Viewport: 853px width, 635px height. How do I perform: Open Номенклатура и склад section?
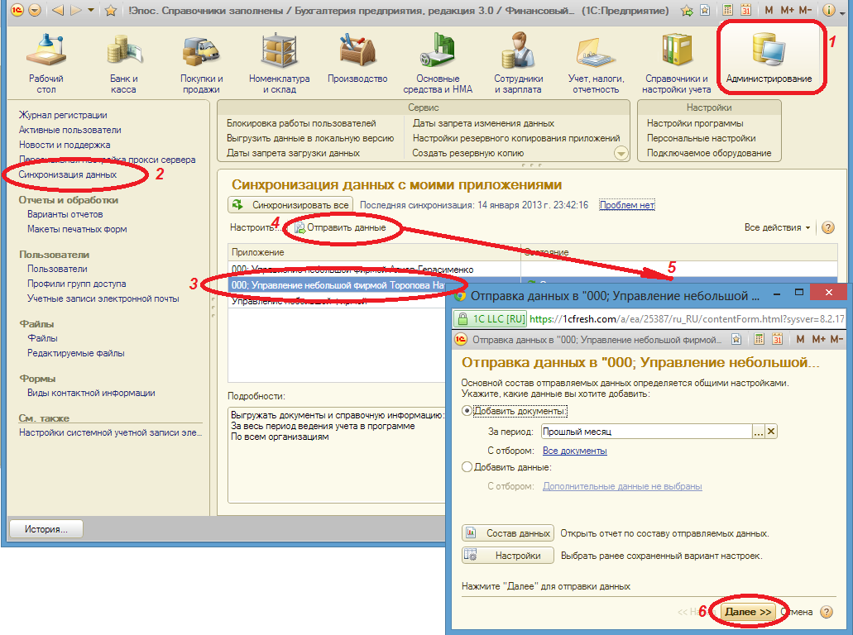(279, 64)
